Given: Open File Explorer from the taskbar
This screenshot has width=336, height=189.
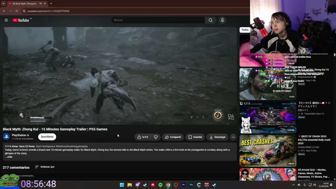Looking at the screenshot, I should click(x=130, y=185).
